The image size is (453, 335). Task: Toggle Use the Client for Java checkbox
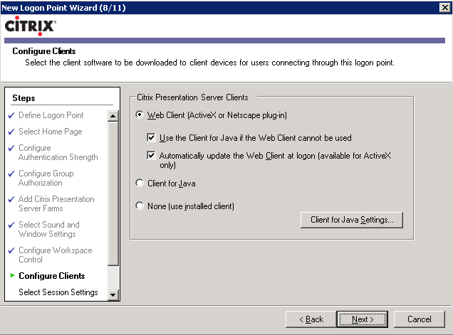(151, 138)
